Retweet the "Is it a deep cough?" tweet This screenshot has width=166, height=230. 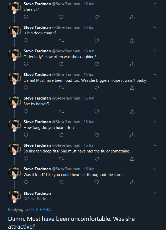(x=62, y=41)
